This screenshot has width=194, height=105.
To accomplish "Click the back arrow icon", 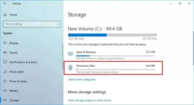I will pyautogui.click(x=5, y=4).
